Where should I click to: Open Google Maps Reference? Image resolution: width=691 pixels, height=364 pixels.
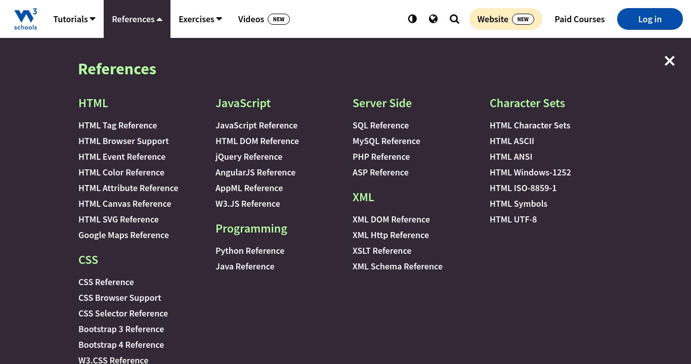(123, 235)
